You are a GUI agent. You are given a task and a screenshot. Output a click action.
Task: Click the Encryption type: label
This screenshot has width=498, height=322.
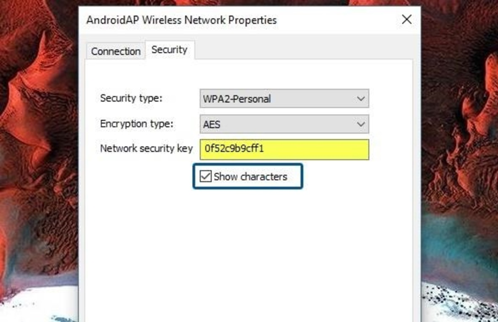pyautogui.click(x=137, y=124)
